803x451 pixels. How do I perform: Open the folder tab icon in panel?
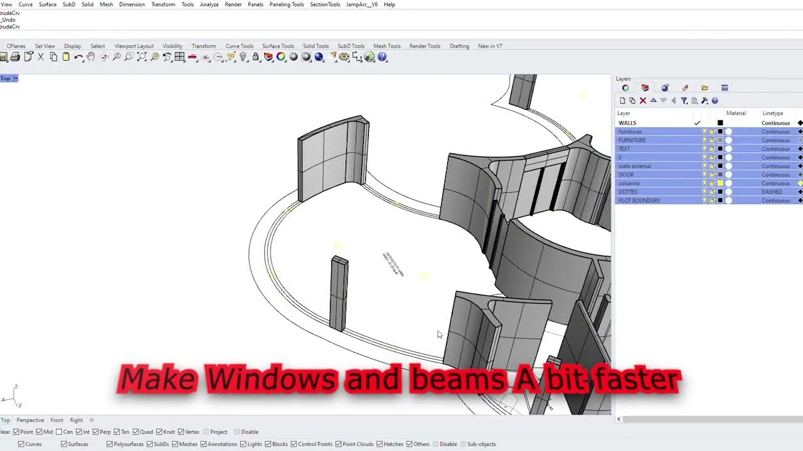[705, 88]
